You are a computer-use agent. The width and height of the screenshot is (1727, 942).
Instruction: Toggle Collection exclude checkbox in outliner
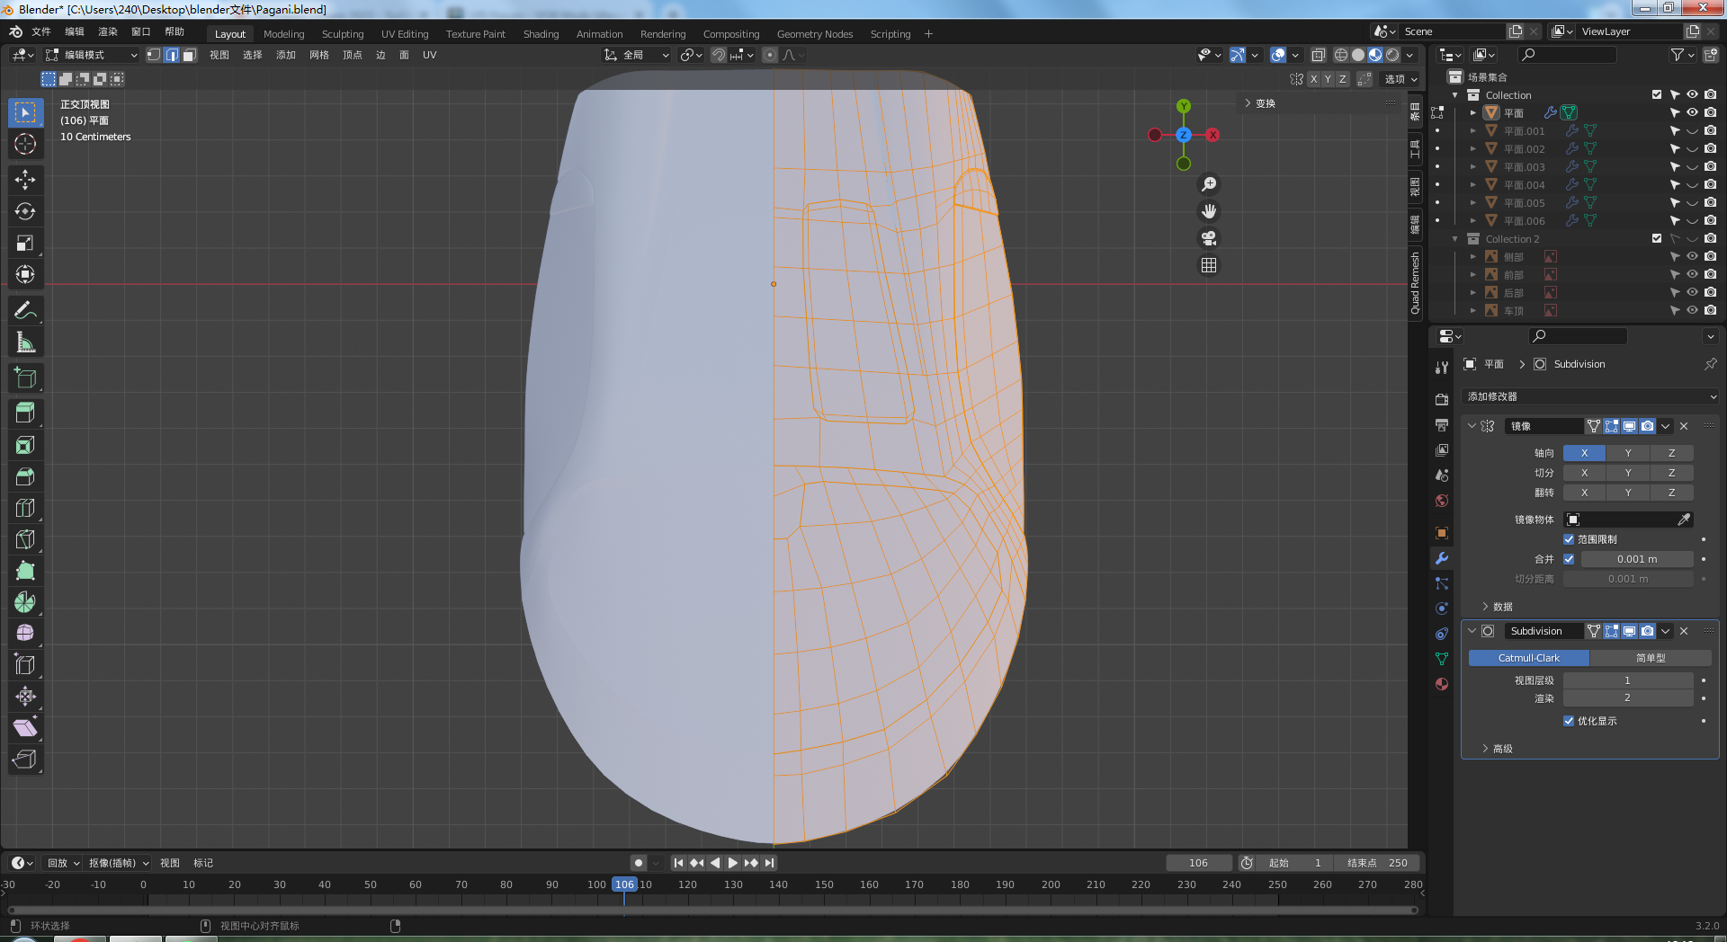(x=1657, y=94)
